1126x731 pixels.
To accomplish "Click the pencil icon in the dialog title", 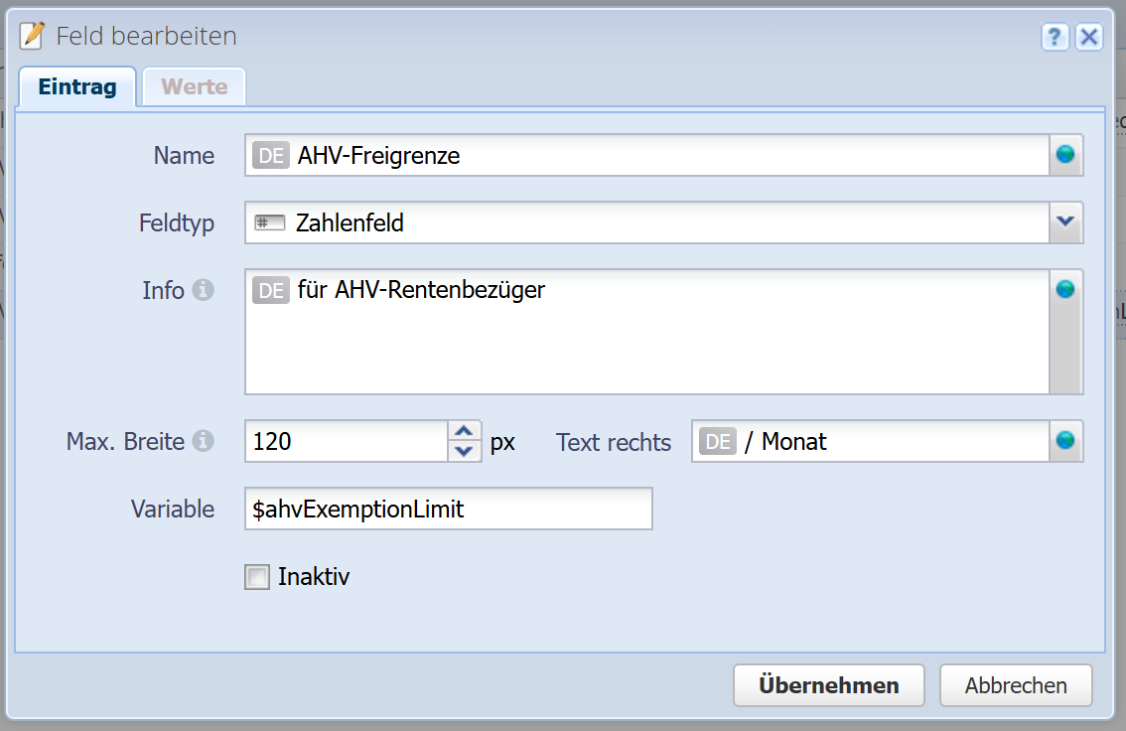I will [x=33, y=37].
